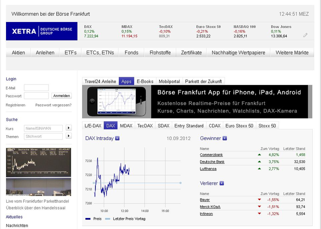
Task: Open the Aktien menu
Action: coord(18,53)
